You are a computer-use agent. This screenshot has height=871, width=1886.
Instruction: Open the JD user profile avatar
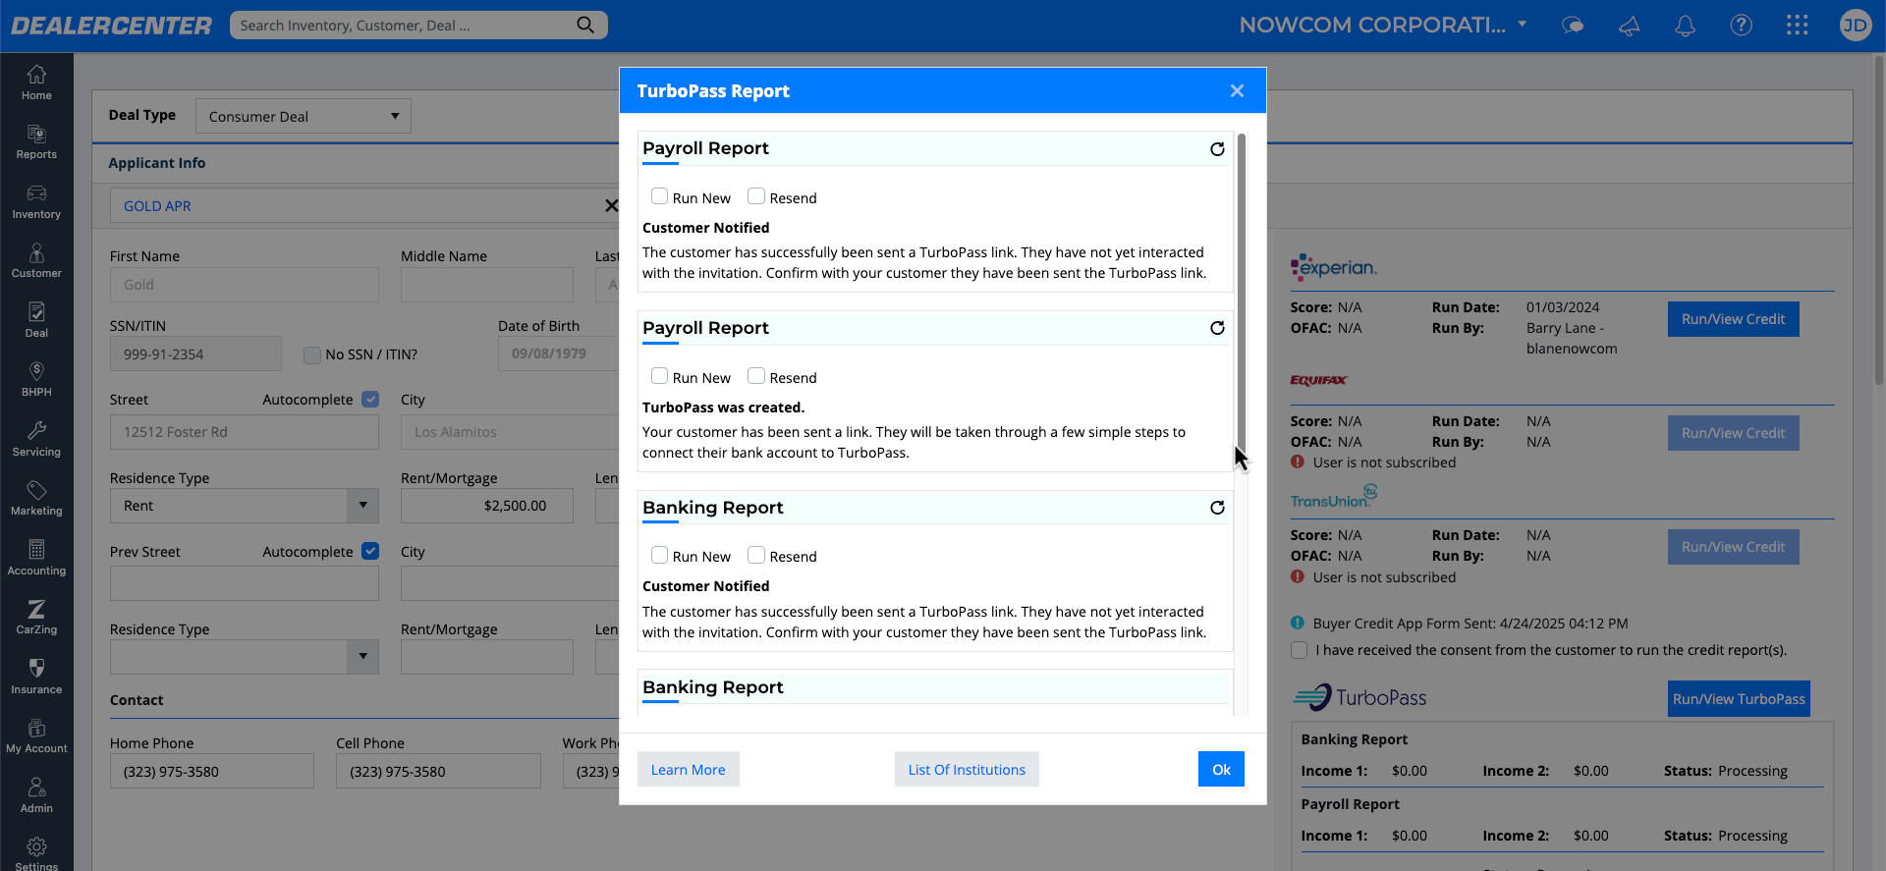click(x=1855, y=26)
